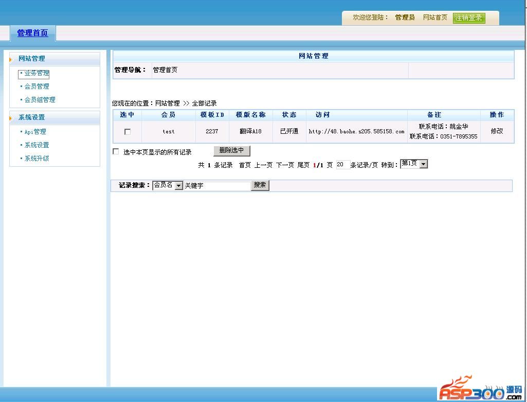The height and width of the screenshot is (402, 527).
Task: Click 修改 for the test record
Action: click(x=497, y=131)
